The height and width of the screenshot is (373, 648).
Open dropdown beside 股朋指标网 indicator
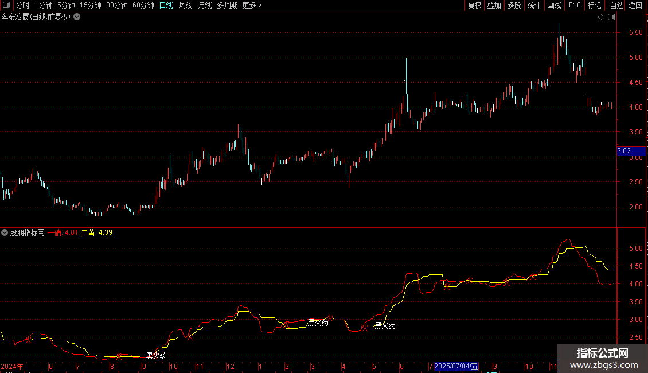5,232
